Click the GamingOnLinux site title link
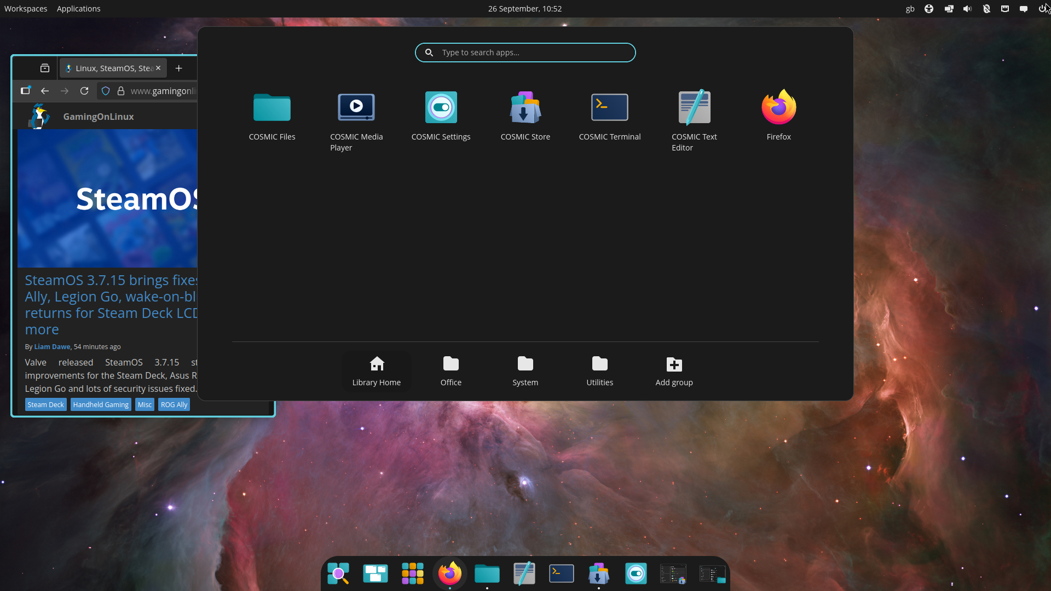This screenshot has height=591, width=1051. click(x=99, y=117)
